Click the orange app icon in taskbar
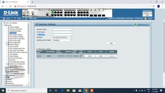Viewport: 165px width, 93px height. tap(92, 90)
